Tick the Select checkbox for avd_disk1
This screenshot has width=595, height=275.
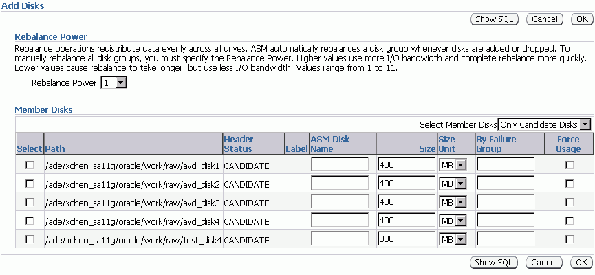[x=29, y=165]
